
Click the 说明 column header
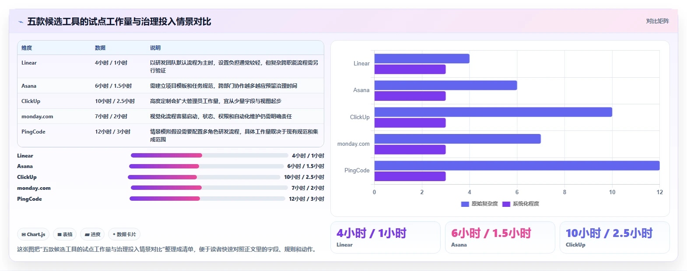[155, 48]
